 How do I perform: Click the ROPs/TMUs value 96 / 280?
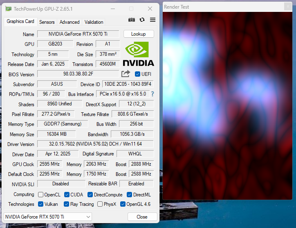pyautogui.click(x=51, y=94)
